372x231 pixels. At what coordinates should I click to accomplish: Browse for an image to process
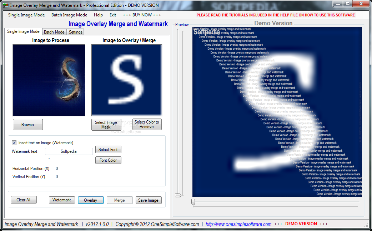[x=28, y=125]
